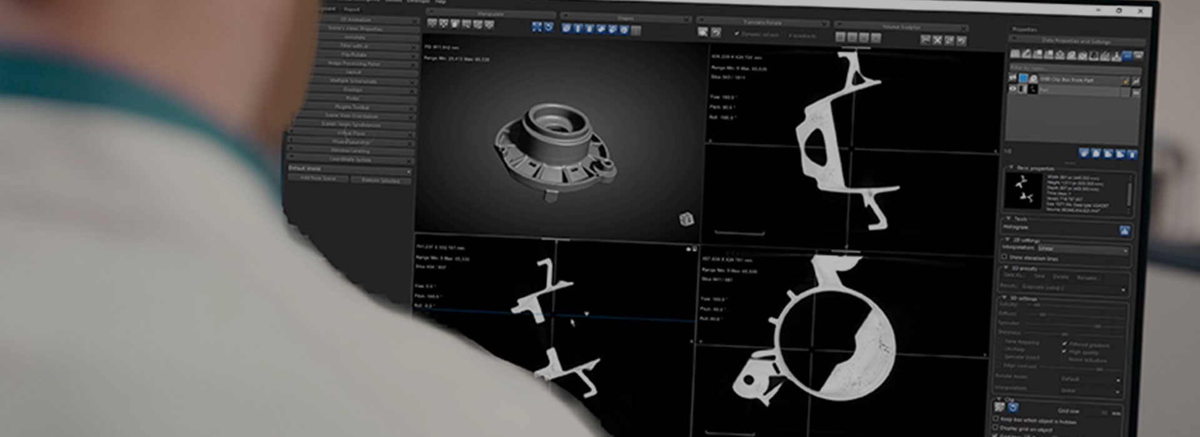This screenshot has height=437, width=1200.
Task: Collapse the 3D presets section
Action: 1006,268
